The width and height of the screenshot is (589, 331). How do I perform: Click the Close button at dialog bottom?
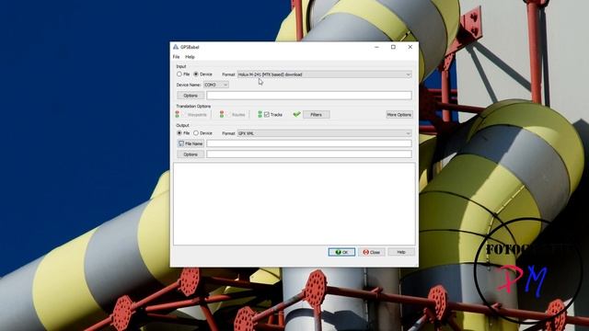point(372,252)
